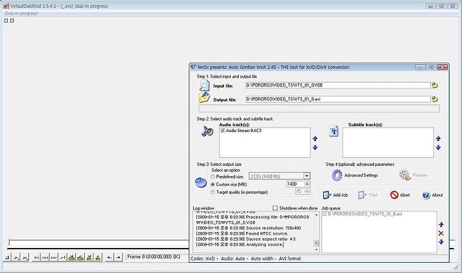Browse for input file with folder button

(x=434, y=85)
